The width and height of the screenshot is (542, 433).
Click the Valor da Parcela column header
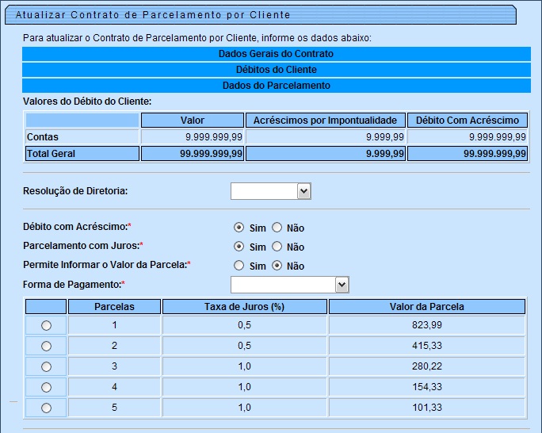(x=426, y=306)
